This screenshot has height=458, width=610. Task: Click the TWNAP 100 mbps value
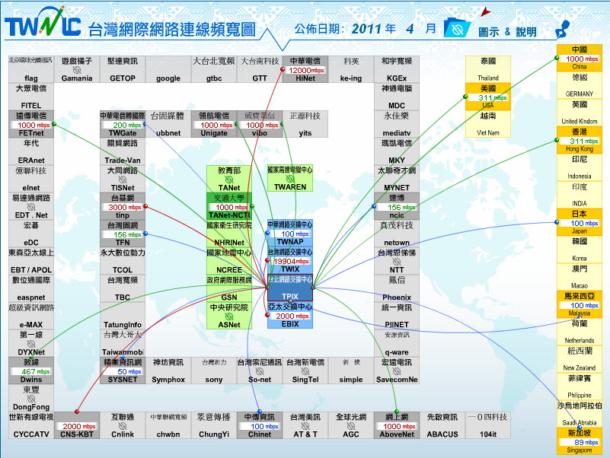click(295, 234)
